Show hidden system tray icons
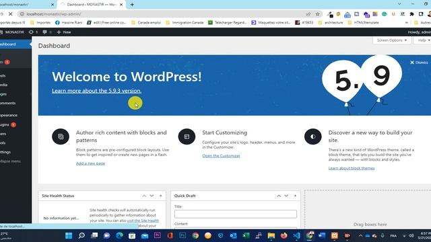The height and width of the screenshot is (242, 431). pos(360,235)
